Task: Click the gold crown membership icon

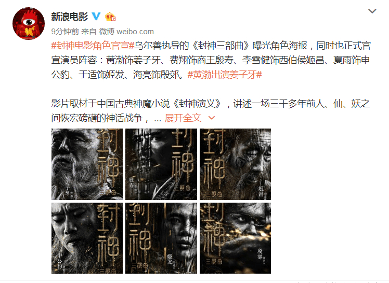Action: pyautogui.click(x=110, y=17)
